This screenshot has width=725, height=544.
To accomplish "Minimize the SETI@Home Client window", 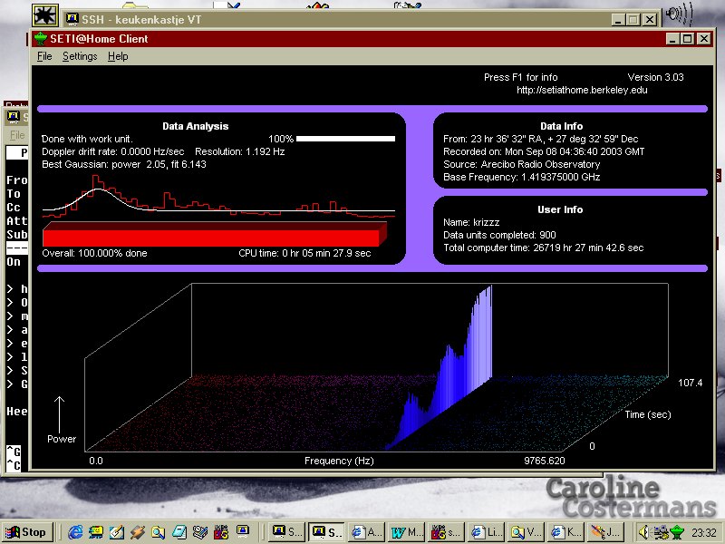I will click(x=673, y=39).
